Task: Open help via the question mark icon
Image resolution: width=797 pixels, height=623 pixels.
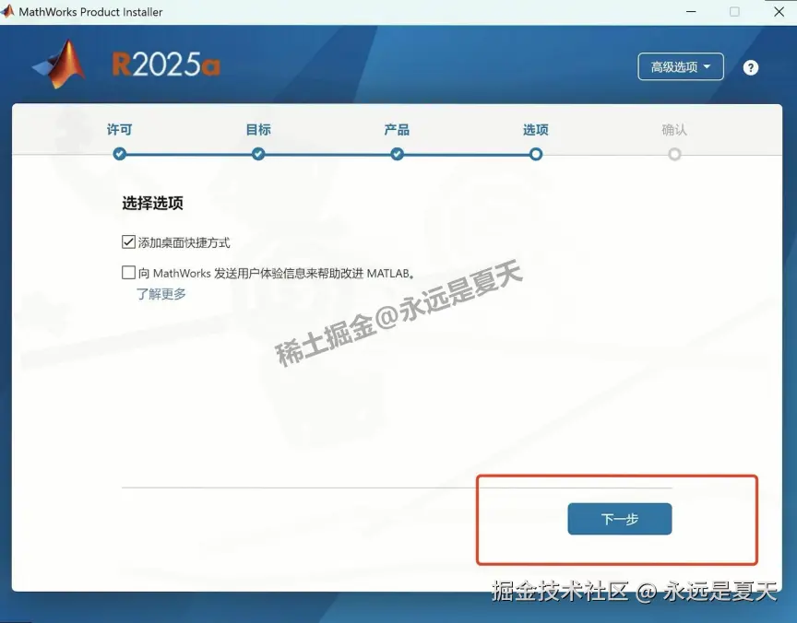Action: pos(751,66)
